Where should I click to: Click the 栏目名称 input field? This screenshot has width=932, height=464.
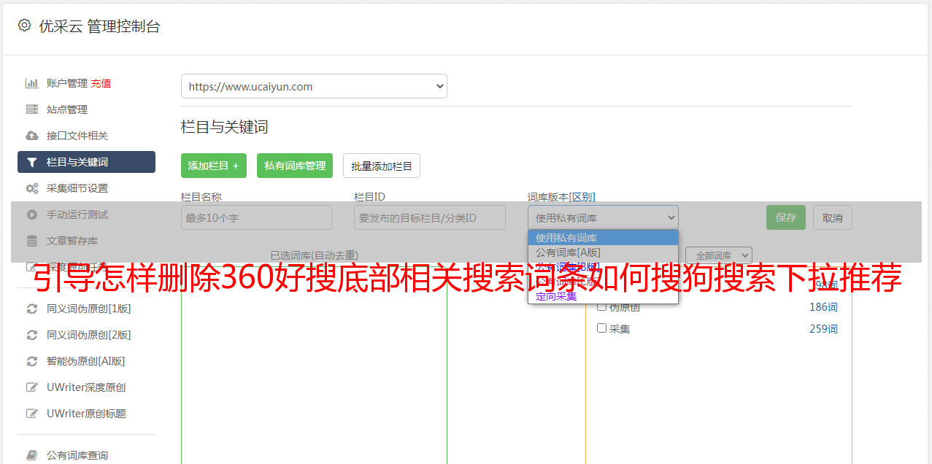(x=256, y=217)
